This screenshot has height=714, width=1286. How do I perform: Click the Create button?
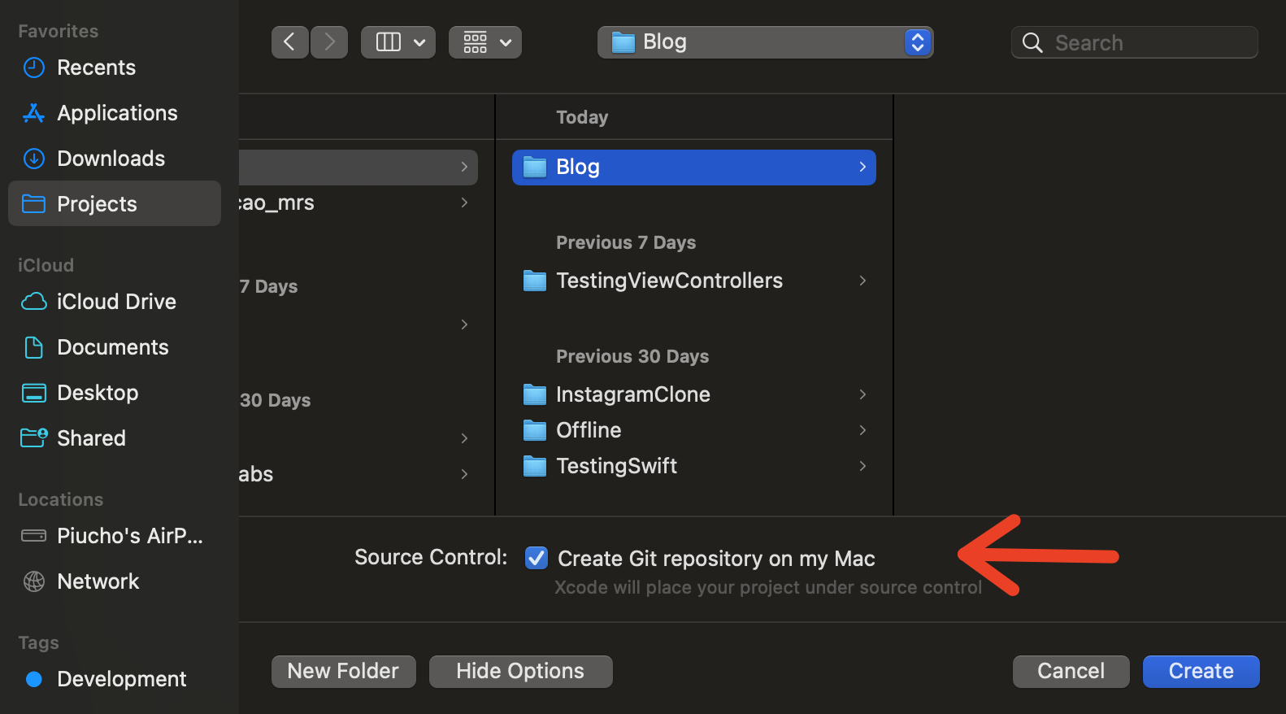[1201, 672]
